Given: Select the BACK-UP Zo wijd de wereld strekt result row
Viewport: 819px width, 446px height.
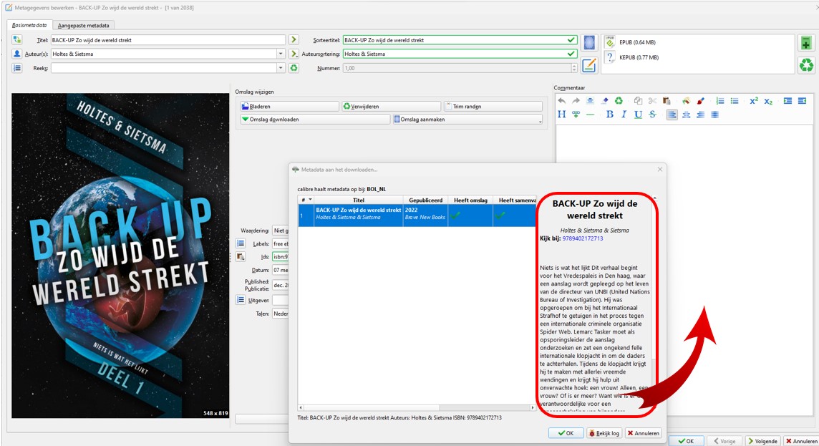Looking at the screenshot, I should (417, 215).
